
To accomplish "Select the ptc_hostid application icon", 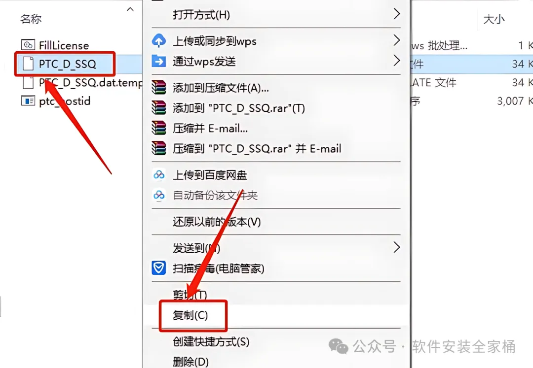I will click(28, 101).
